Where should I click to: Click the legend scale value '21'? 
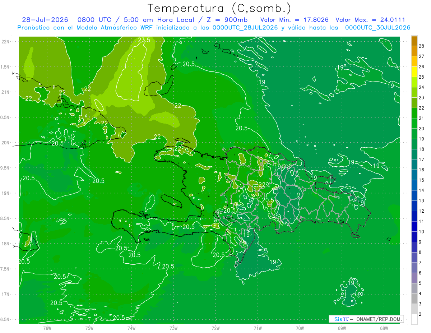tap(422, 118)
